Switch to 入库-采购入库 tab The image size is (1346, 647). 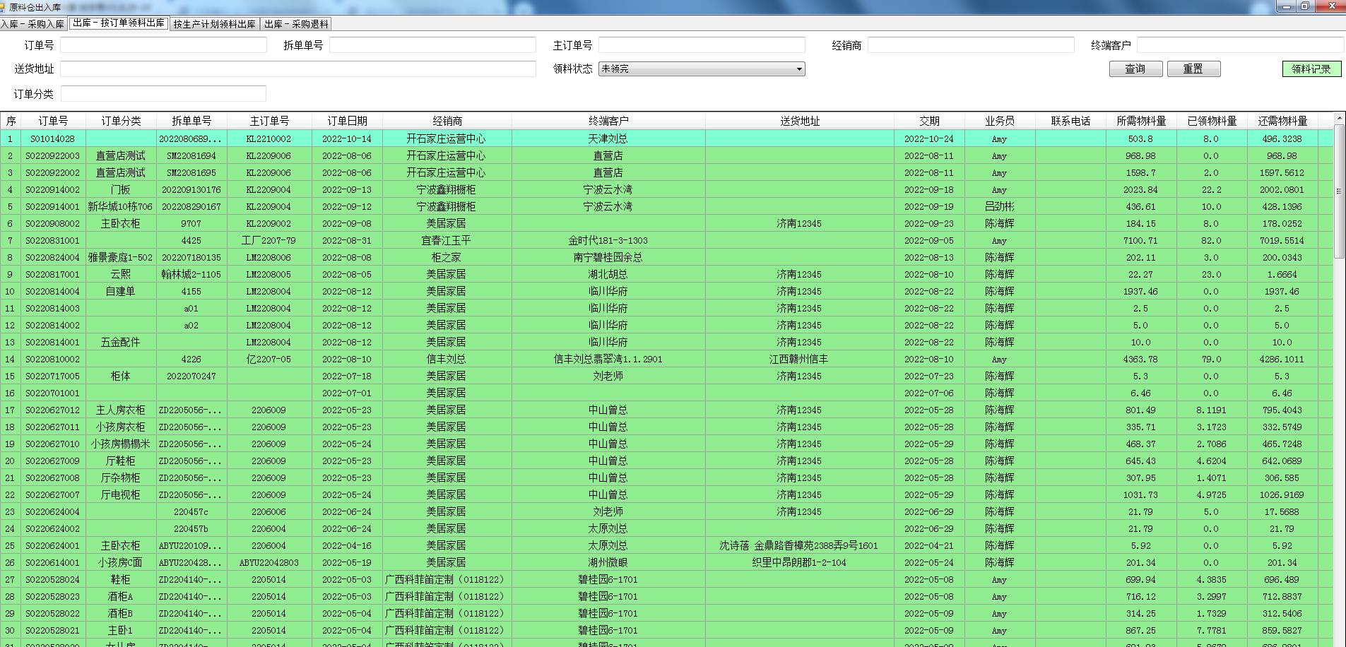33,24
